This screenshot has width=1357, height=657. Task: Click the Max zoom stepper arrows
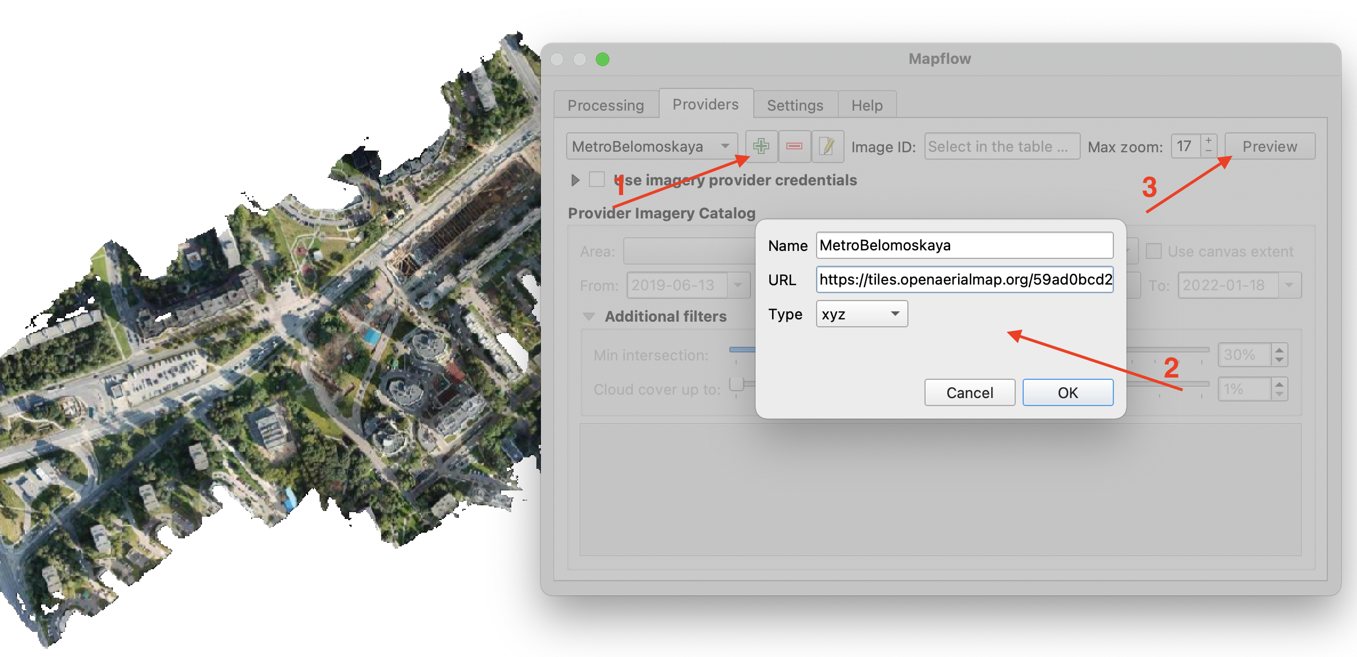coord(1208,146)
